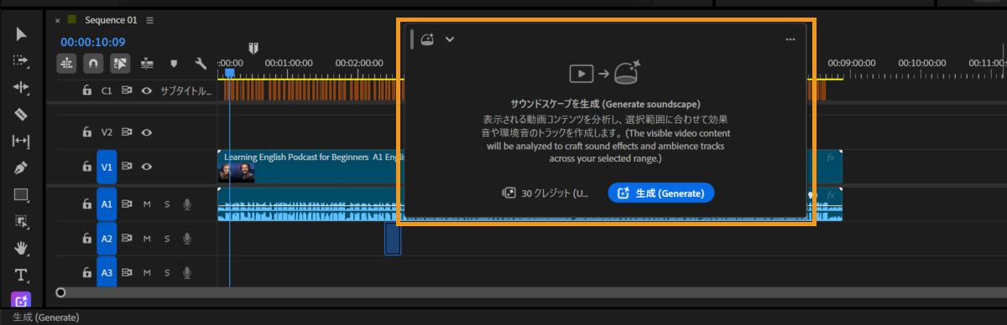Viewport: 1007px width, 325px height.
Task: Select the small clip on track A2
Action: tap(393, 239)
